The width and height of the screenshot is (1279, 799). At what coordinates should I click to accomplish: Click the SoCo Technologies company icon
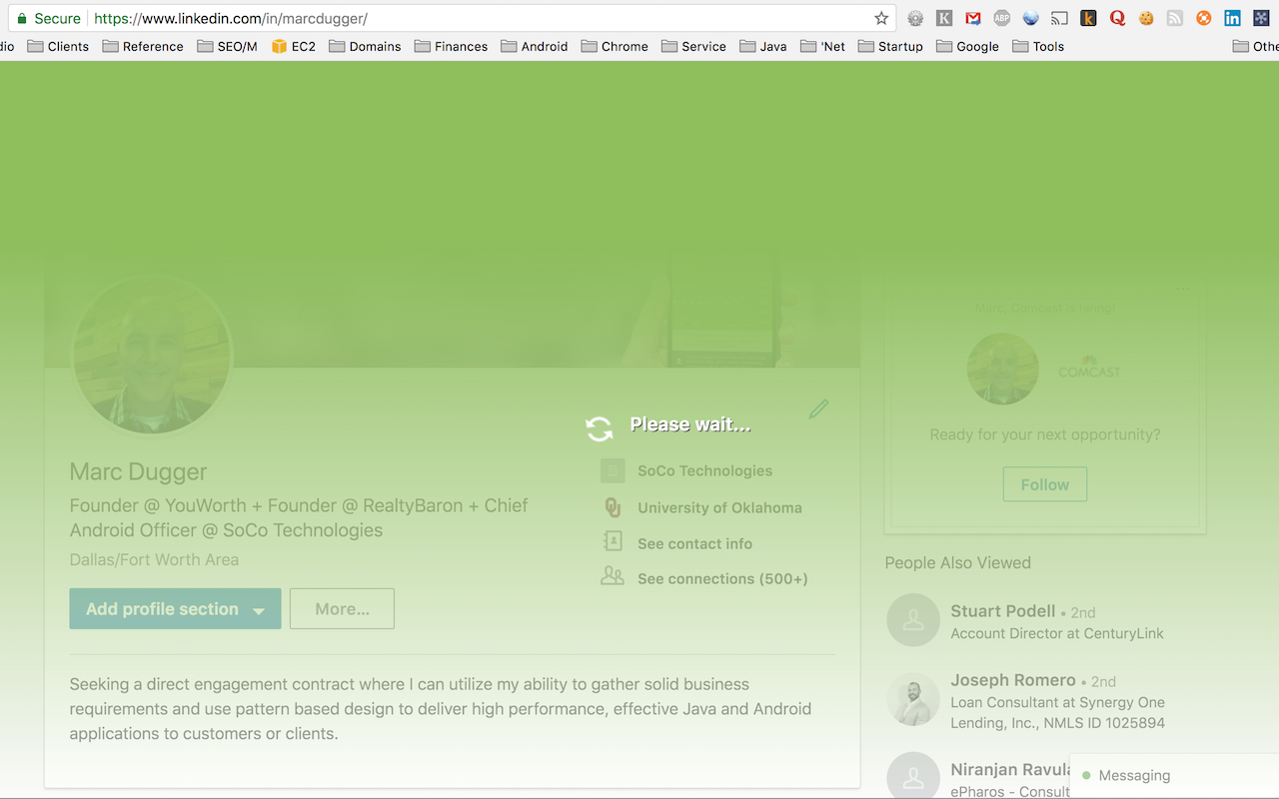point(613,470)
